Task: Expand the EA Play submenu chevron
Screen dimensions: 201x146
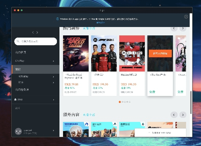Action: coord(54,61)
